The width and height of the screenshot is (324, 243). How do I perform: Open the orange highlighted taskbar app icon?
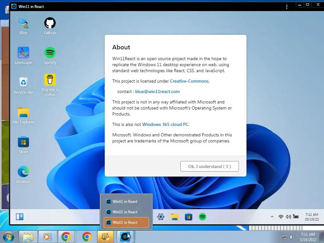coord(105,237)
